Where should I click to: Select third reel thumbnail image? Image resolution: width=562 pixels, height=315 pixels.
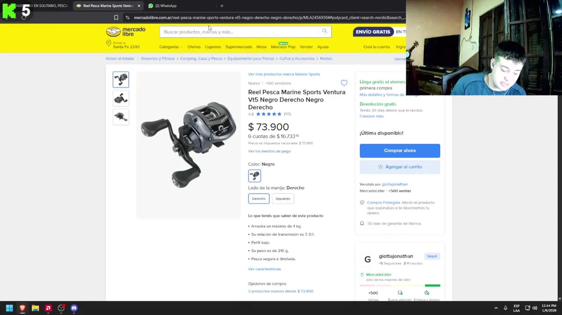[121, 117]
